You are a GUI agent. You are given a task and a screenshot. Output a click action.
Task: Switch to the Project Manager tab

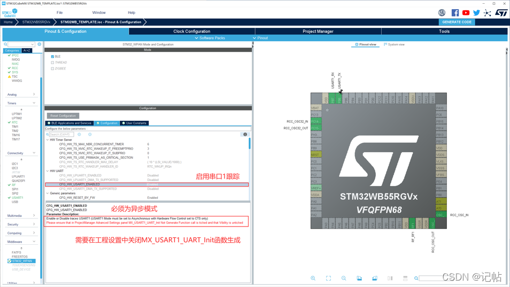click(318, 31)
